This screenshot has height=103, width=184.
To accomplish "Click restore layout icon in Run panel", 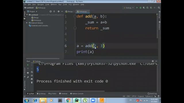I will [28, 73].
